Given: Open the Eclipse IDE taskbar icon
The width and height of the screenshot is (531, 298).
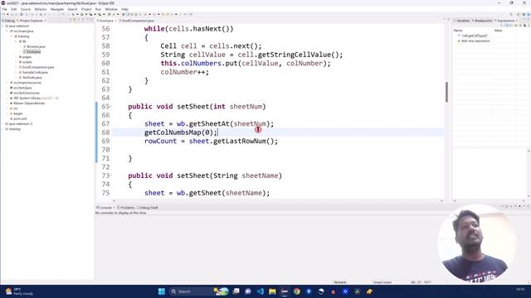Looking at the screenshot, I should [x=285, y=291].
